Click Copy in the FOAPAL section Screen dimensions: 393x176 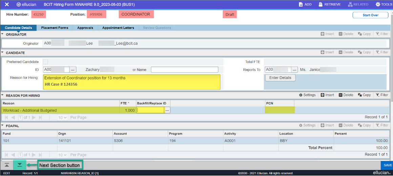364,125
